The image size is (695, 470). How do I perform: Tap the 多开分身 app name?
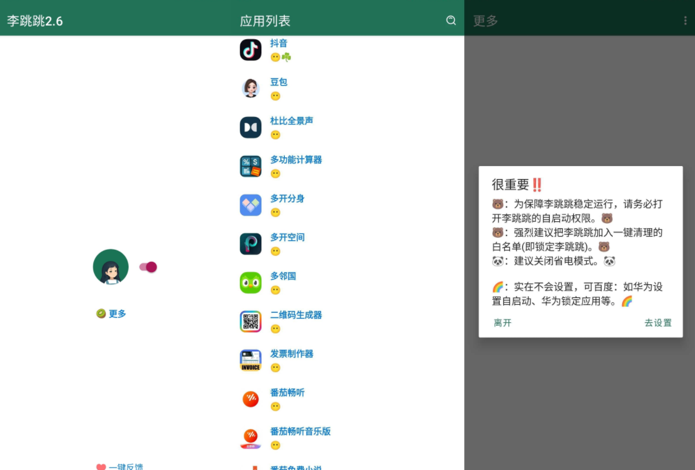click(x=287, y=198)
